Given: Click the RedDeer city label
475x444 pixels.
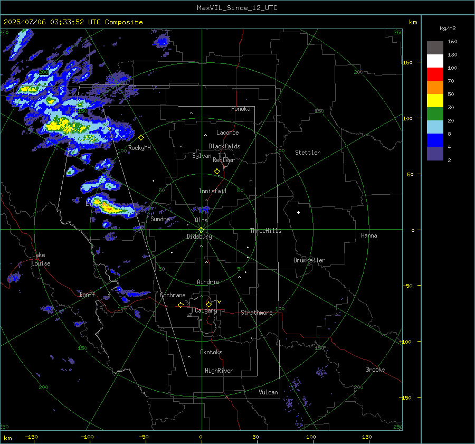Looking at the screenshot, I should coord(224,160).
